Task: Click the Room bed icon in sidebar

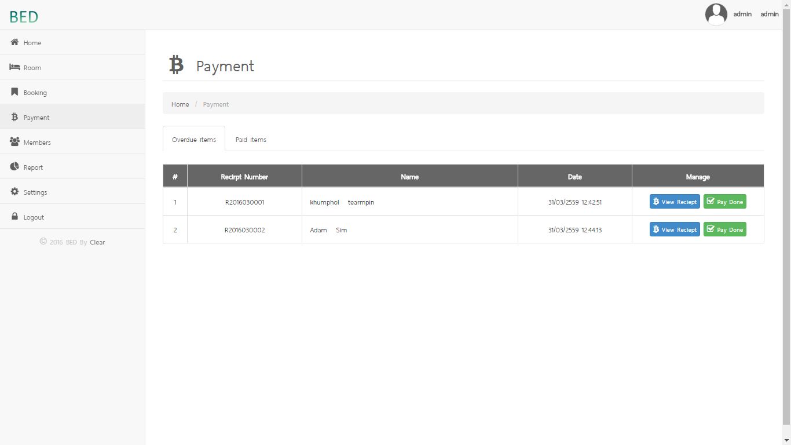Action: 14,67
